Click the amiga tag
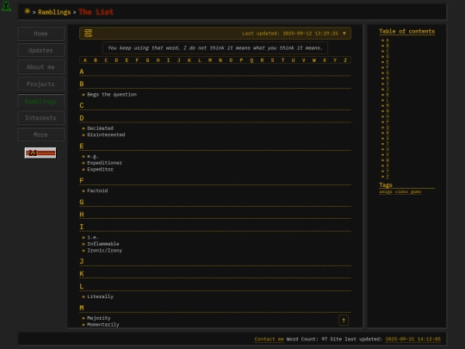The height and width of the screenshot is (349, 465). (386, 191)
